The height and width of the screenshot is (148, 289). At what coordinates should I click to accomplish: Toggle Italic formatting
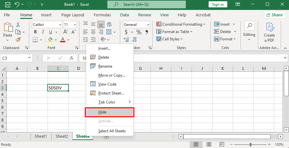click(x=43, y=32)
